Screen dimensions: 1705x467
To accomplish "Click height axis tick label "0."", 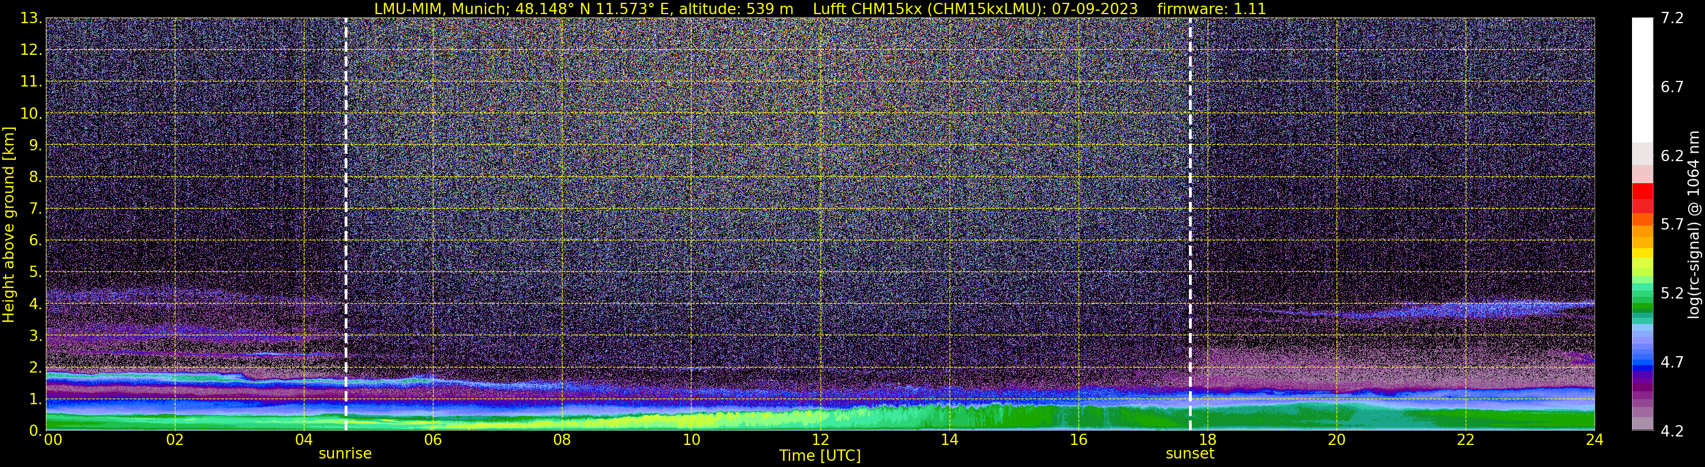I will pyautogui.click(x=36, y=431).
